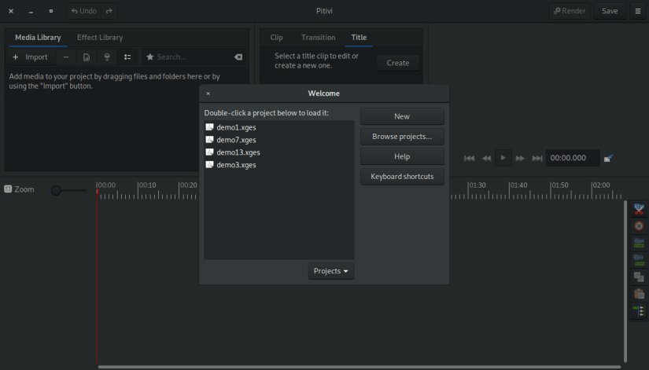Go to end of timeline
Image resolution: width=649 pixels, height=370 pixels.
pos(537,158)
